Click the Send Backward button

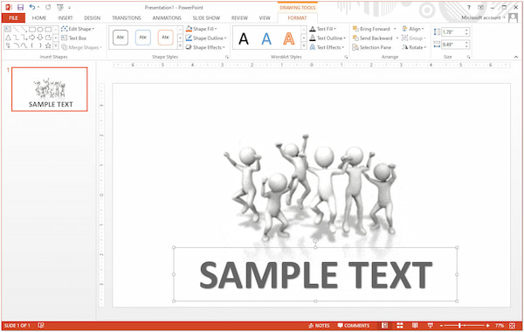tap(373, 38)
